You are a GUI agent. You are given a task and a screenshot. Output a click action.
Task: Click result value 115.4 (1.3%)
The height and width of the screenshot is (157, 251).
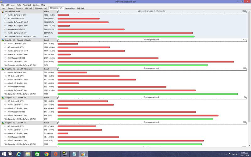[49, 141]
